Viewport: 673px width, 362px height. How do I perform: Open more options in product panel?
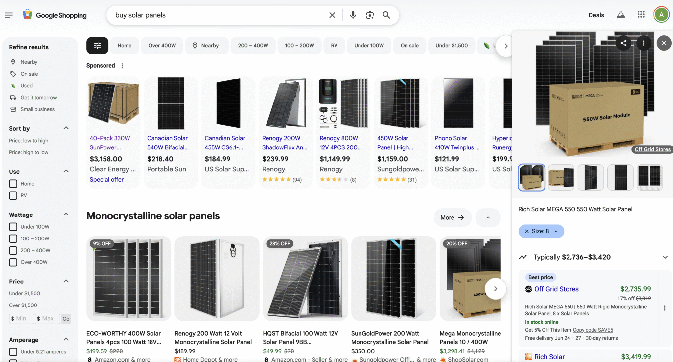click(644, 43)
